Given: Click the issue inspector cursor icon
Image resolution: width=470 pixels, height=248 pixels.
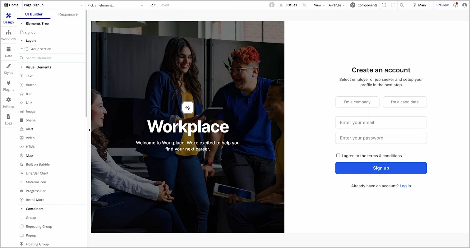Looking at the screenshot, I should click(x=304, y=5).
